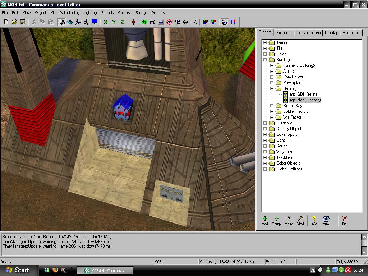Click the Open file toolbar icon
Image resolution: width=368 pixels, height=276 pixels.
(x=14, y=22)
